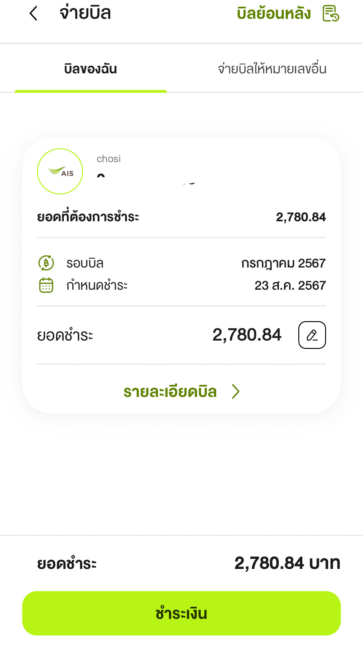Image resolution: width=363 pixels, height=646 pixels.
Task: Open the bill history icon
Action: pyautogui.click(x=331, y=14)
